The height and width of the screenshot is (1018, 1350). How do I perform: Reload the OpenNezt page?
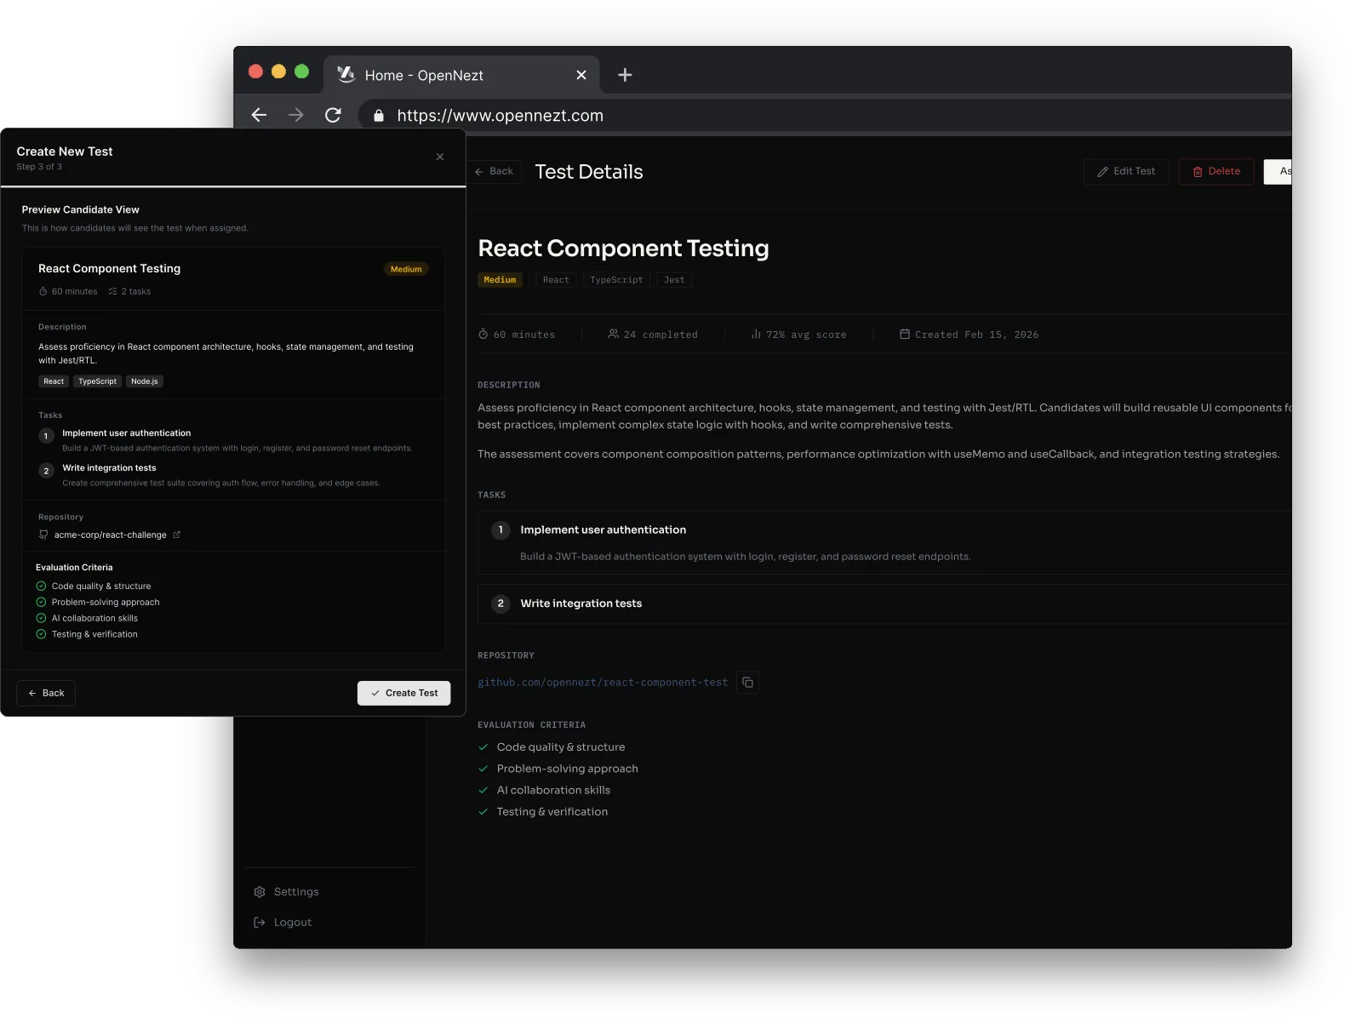pos(333,115)
